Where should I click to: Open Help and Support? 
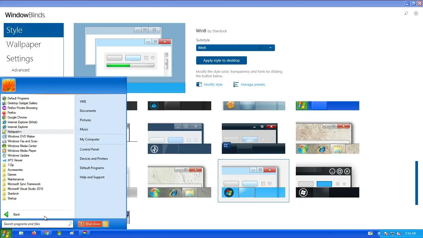(x=92, y=177)
